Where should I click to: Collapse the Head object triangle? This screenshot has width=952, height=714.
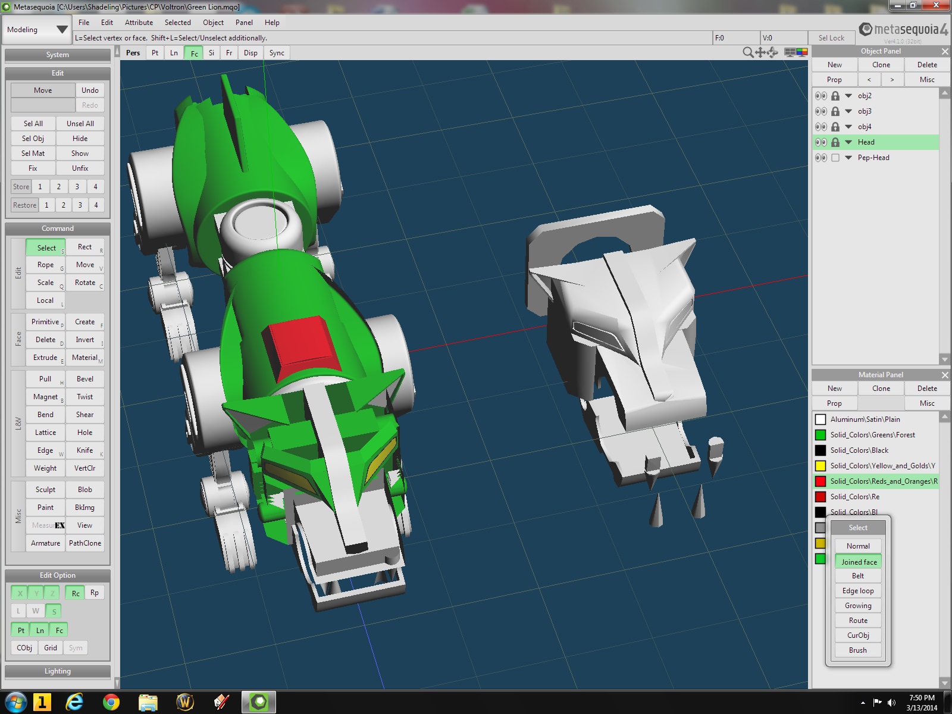point(849,142)
